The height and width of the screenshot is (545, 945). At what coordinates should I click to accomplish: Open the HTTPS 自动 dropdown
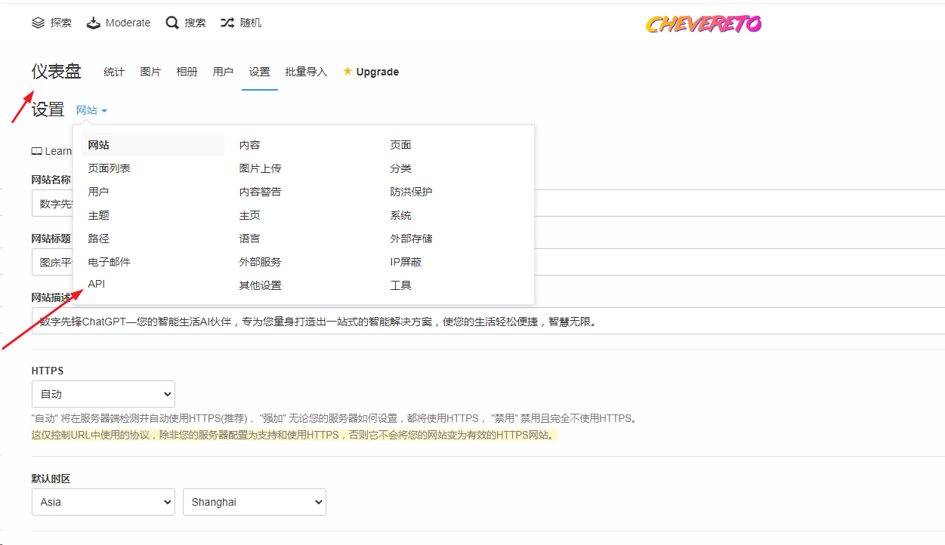point(103,394)
